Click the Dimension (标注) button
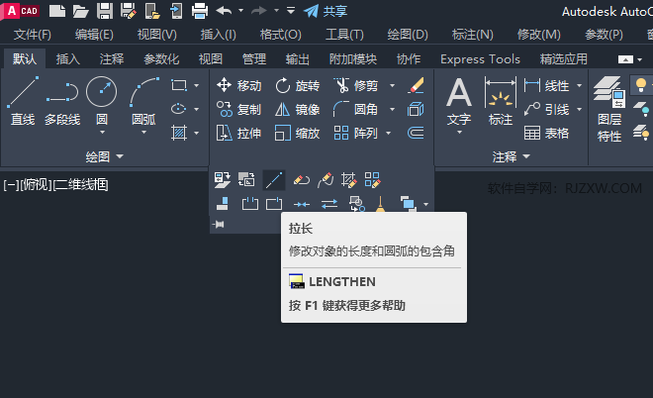This screenshot has height=398, width=653. click(501, 101)
